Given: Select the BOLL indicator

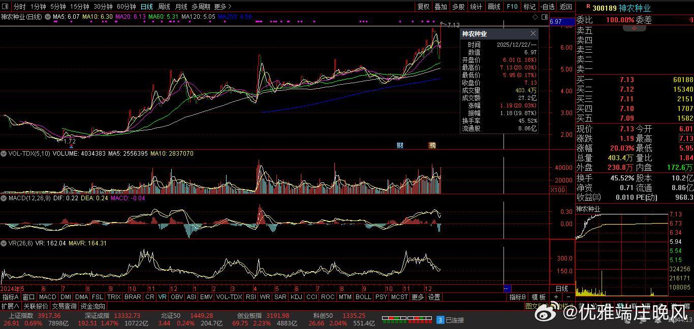Looking at the screenshot, I should 363,297.
